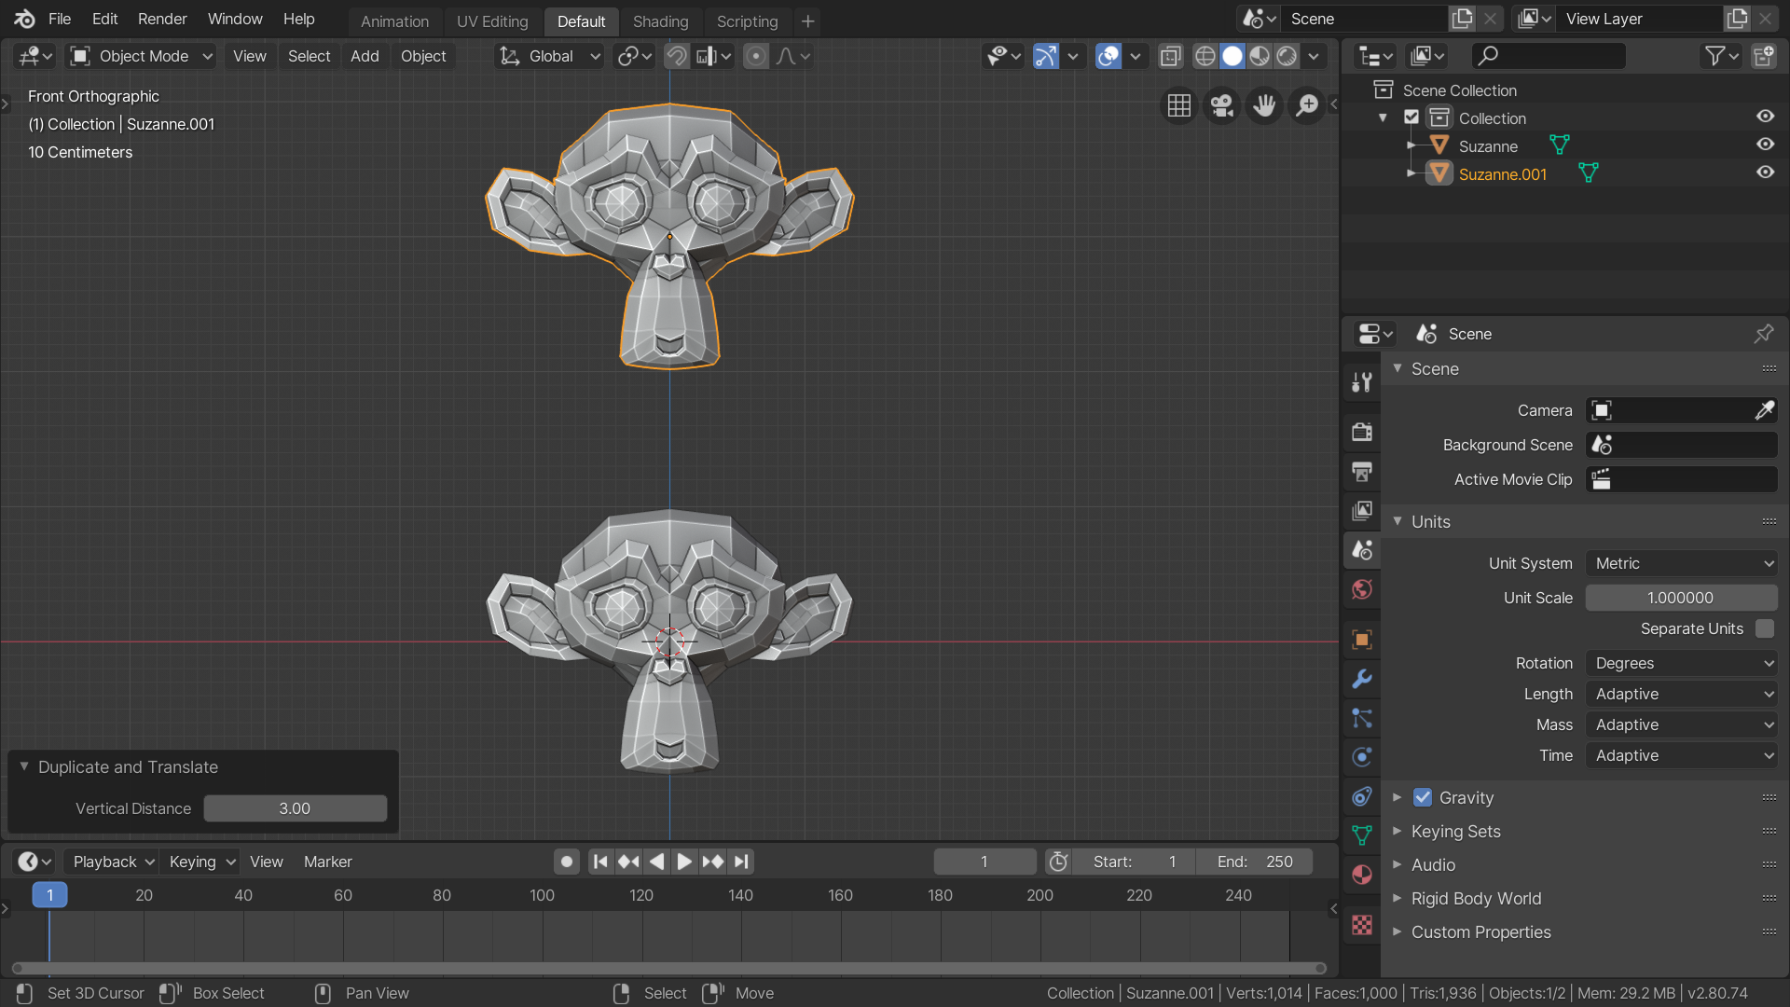1790x1007 pixels.
Task: Open the Object properties tab icon
Action: coord(1362,640)
